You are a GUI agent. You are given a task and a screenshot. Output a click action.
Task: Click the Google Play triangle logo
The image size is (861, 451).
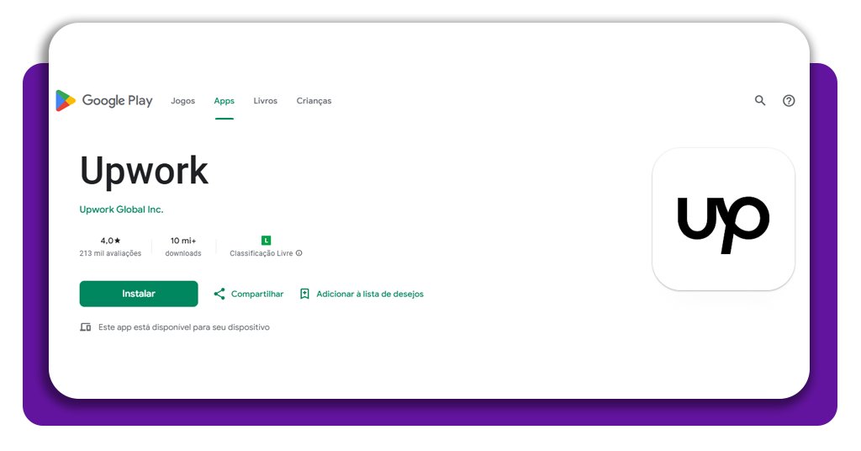[x=66, y=101]
